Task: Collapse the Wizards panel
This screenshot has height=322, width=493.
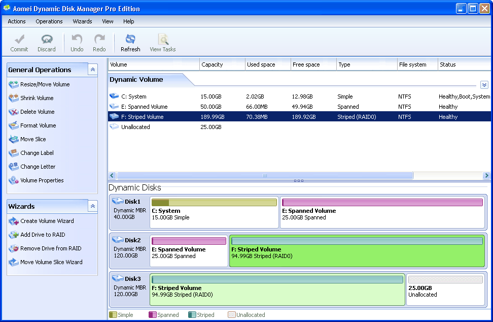Action: (92, 206)
